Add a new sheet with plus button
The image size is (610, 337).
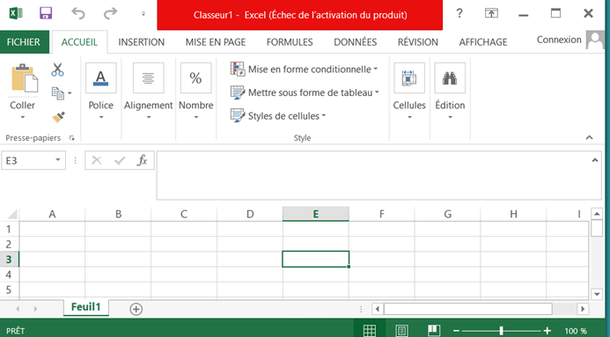point(136,310)
